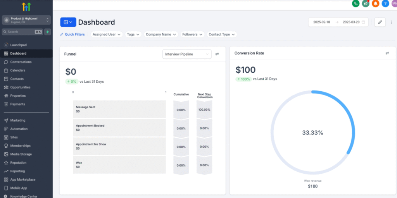The height and width of the screenshot is (198, 397).
Task: Open the megaphone announcements icon
Action: pos(366,3)
